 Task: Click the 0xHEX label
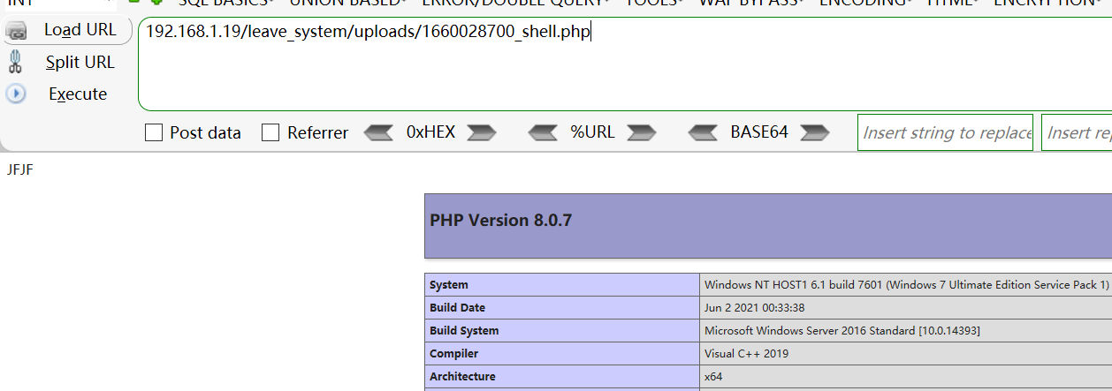[430, 132]
